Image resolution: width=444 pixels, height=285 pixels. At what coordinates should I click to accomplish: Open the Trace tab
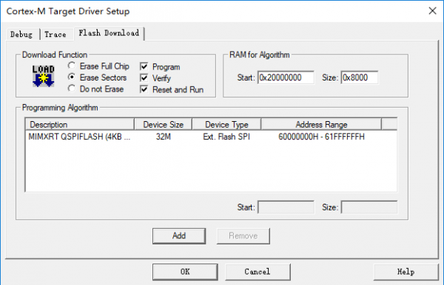(x=55, y=35)
